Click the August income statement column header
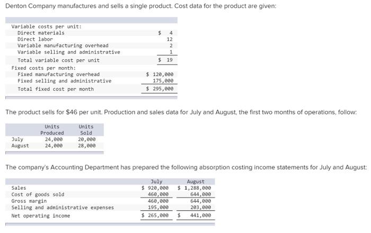 196,182
